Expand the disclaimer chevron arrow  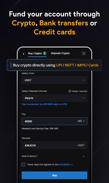point(72,165)
